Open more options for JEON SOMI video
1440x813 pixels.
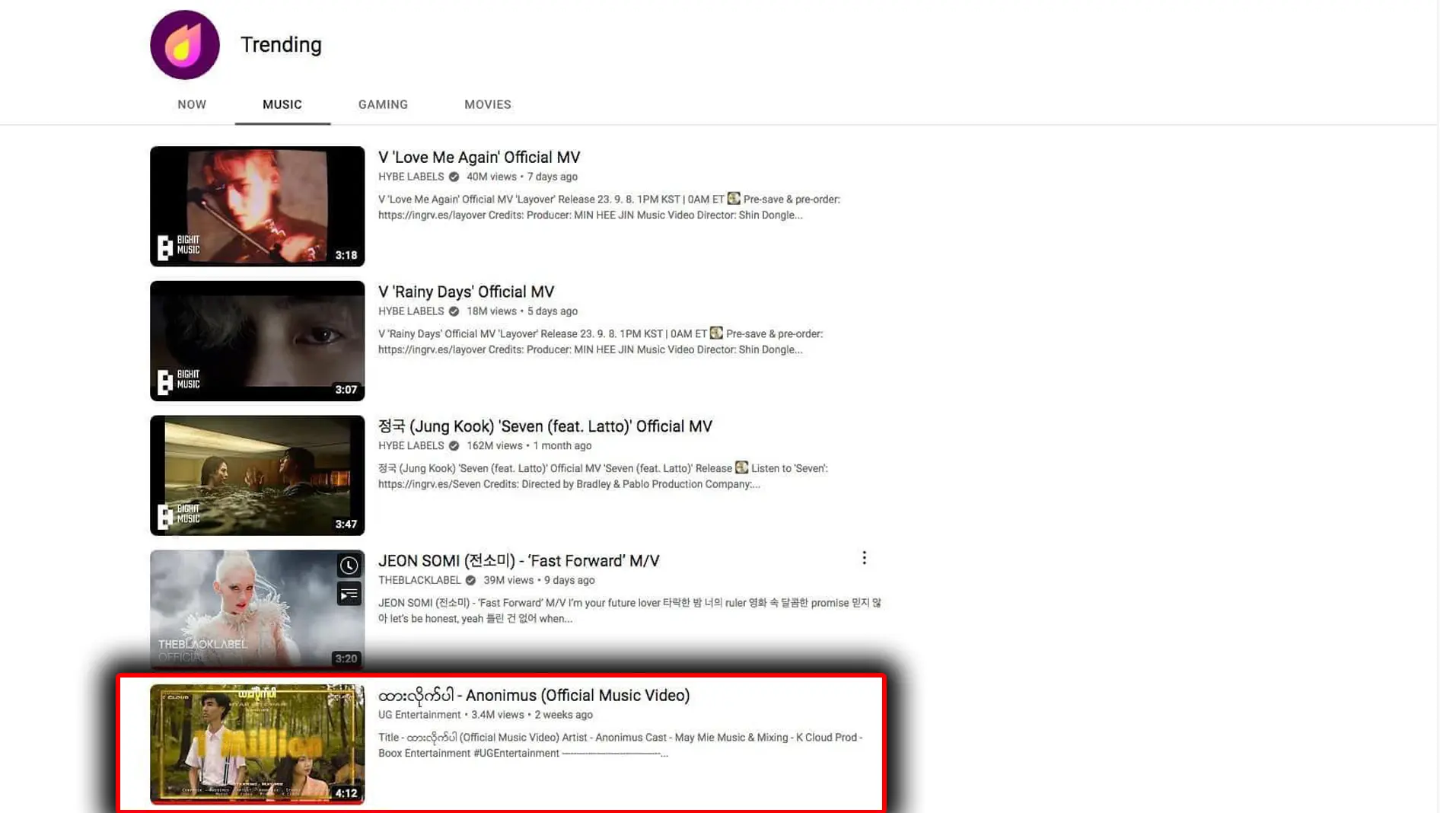864,558
